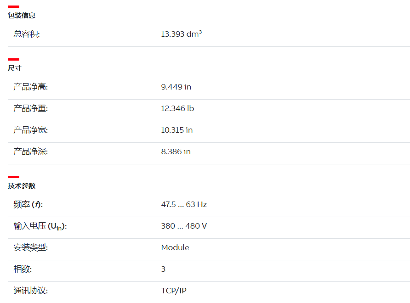Click the 技术参数 section heading
Image resolution: width=410 pixels, height=303 pixels.
click(22, 186)
